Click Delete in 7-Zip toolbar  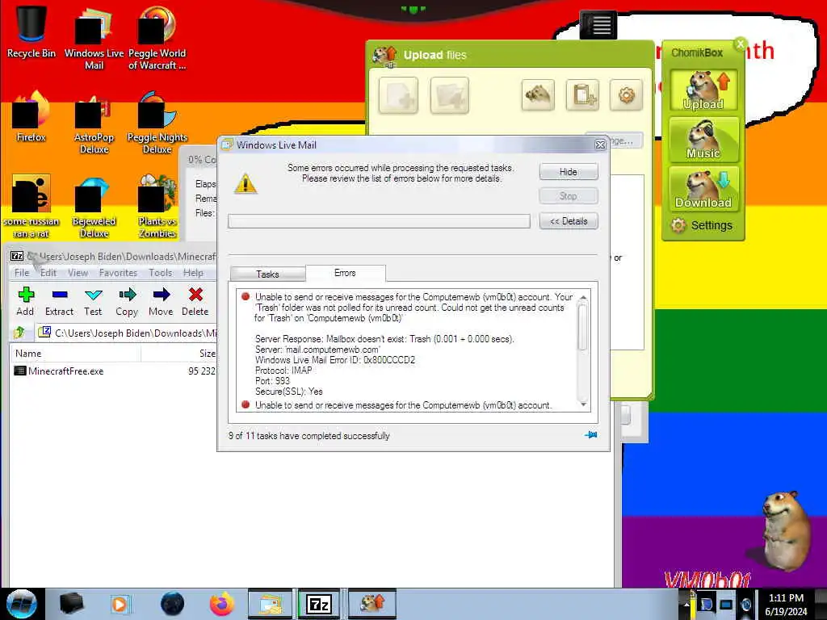(195, 302)
